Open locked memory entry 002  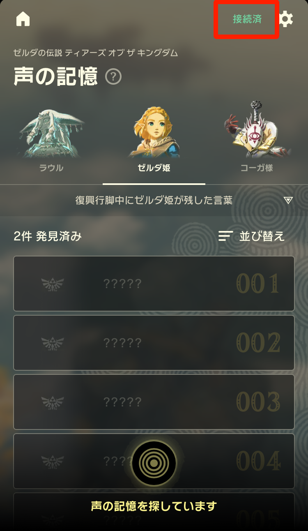point(154,343)
